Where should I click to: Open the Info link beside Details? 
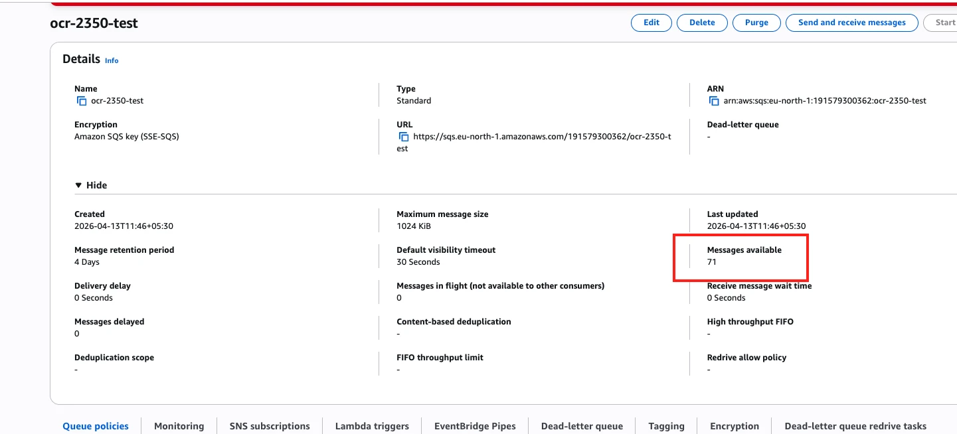(112, 60)
